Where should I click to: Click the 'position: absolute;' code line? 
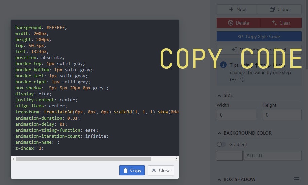(40, 57)
